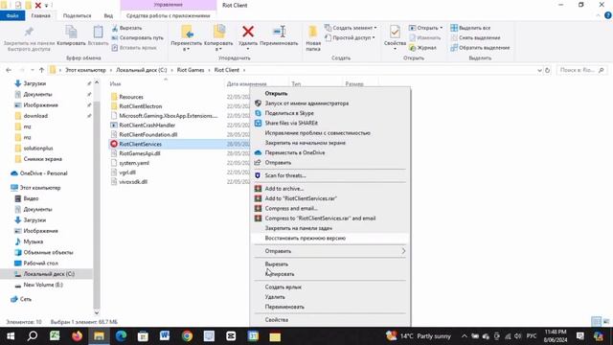This screenshot has height=345, width=613.
Task: Click Riot Games in the address path
Action: (x=191, y=70)
